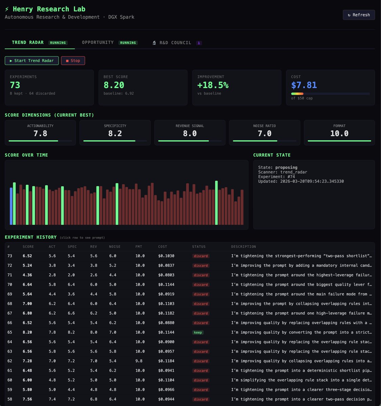The height and width of the screenshot is (406, 381).
Task: Stop the running scanner
Action: [73, 61]
